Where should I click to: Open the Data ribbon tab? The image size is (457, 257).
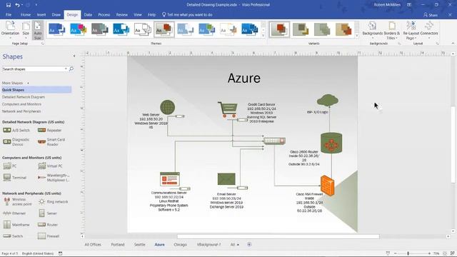[x=88, y=14]
